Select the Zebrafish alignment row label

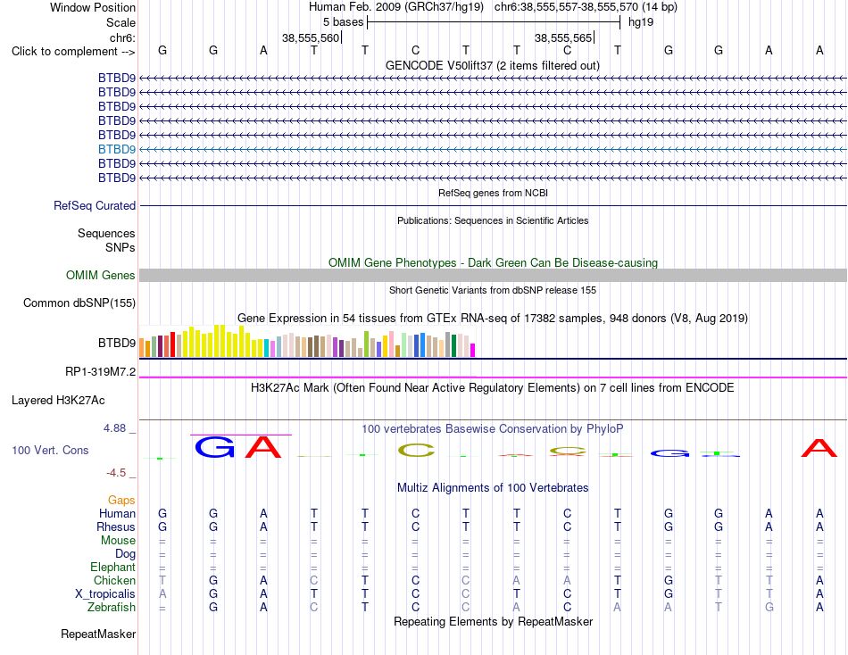(112, 608)
